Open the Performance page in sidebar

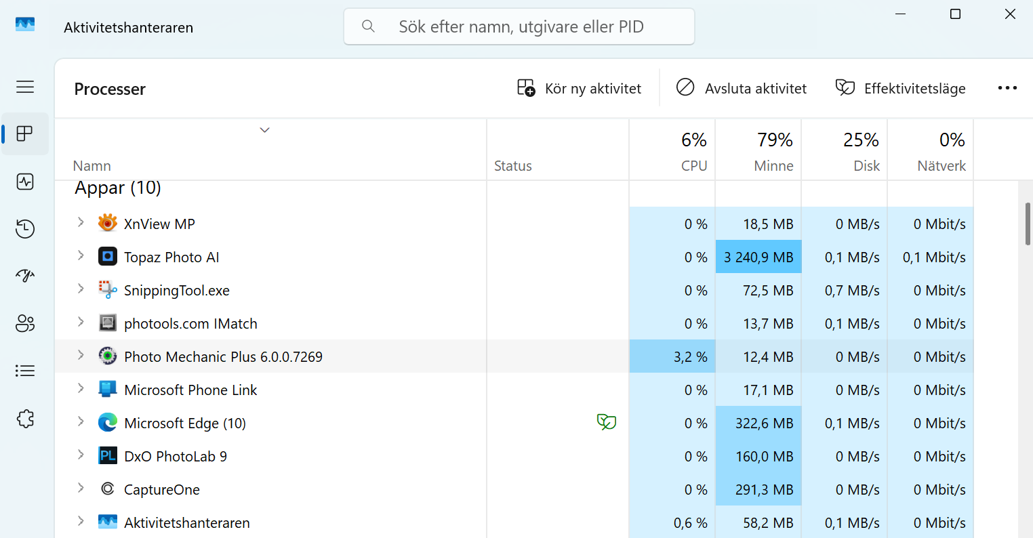click(x=25, y=182)
